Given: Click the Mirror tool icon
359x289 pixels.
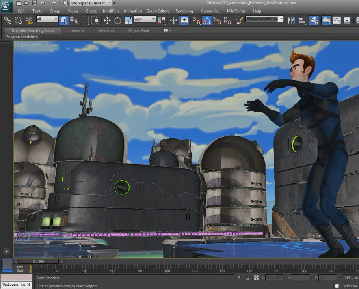Looking at the screenshot, I should click(291, 20).
